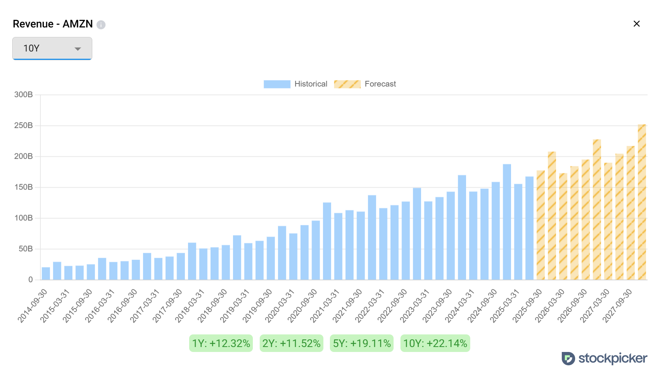Close the Revenue chart panel

(637, 24)
